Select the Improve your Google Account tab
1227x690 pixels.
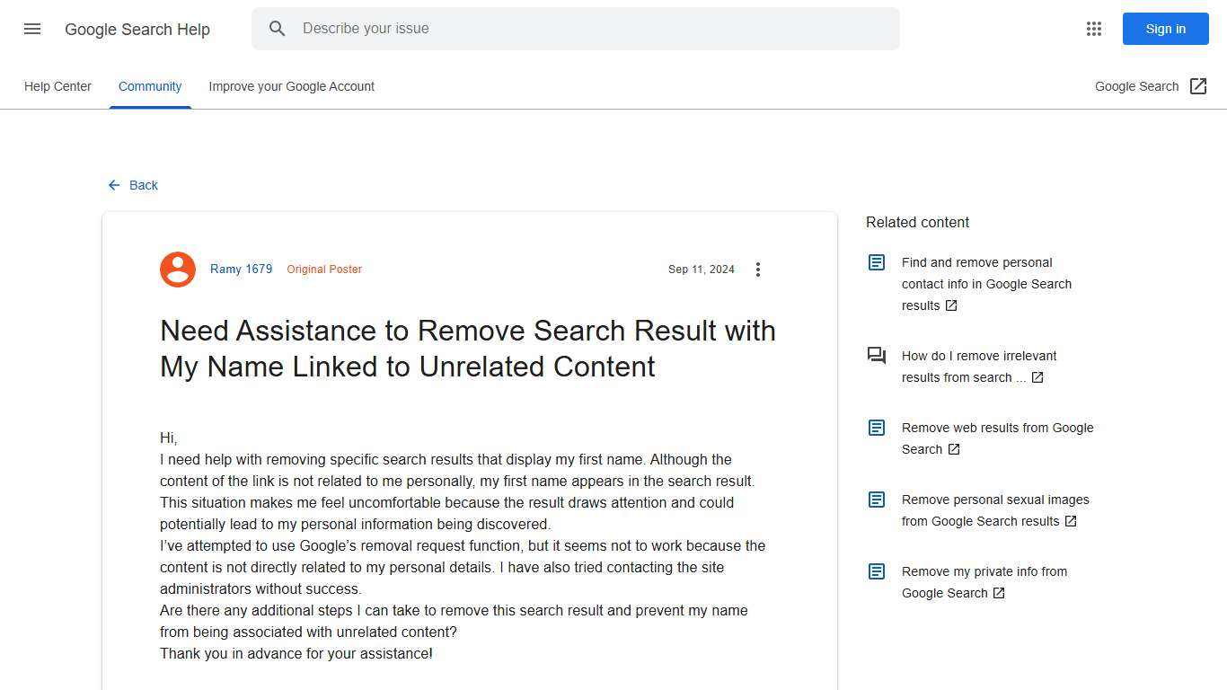[x=291, y=86]
